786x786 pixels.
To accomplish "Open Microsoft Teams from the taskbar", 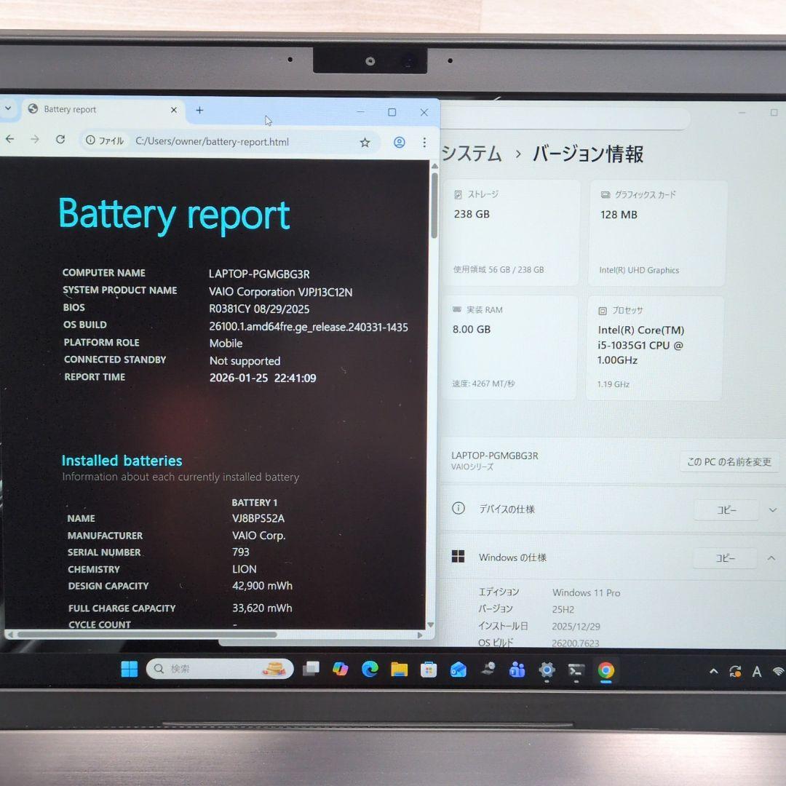I will (x=518, y=669).
